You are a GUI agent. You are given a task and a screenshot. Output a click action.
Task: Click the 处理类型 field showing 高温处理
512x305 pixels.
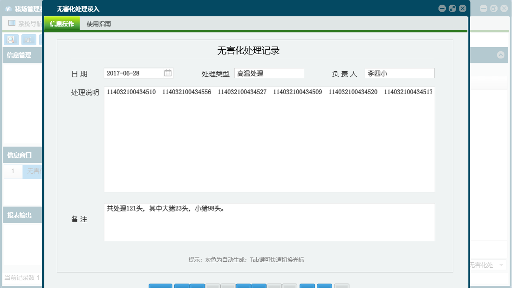click(269, 73)
